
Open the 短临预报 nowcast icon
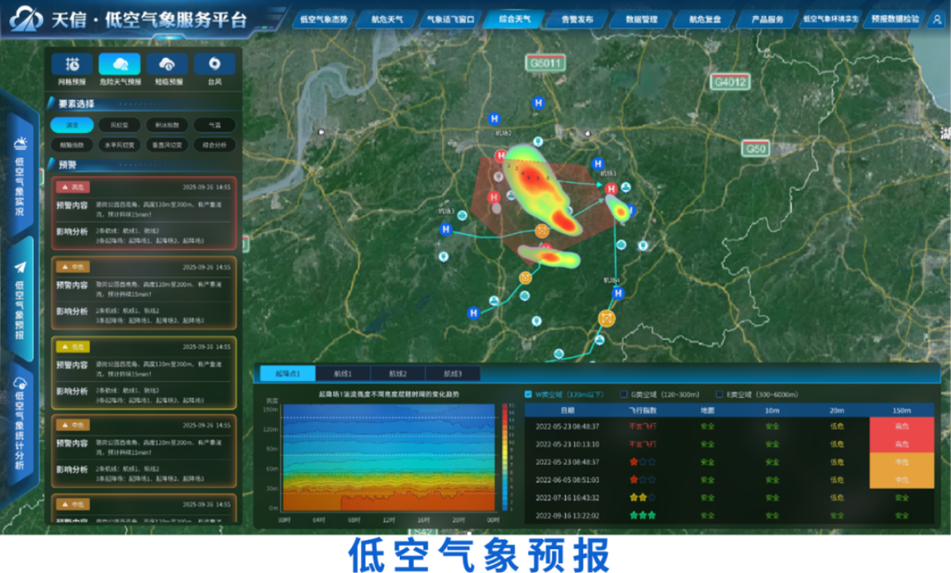(167, 64)
